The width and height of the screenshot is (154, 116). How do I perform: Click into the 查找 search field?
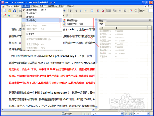[x=151, y=10]
